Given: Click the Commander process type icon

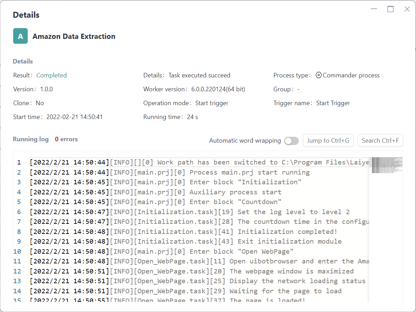Looking at the screenshot, I should (319, 75).
